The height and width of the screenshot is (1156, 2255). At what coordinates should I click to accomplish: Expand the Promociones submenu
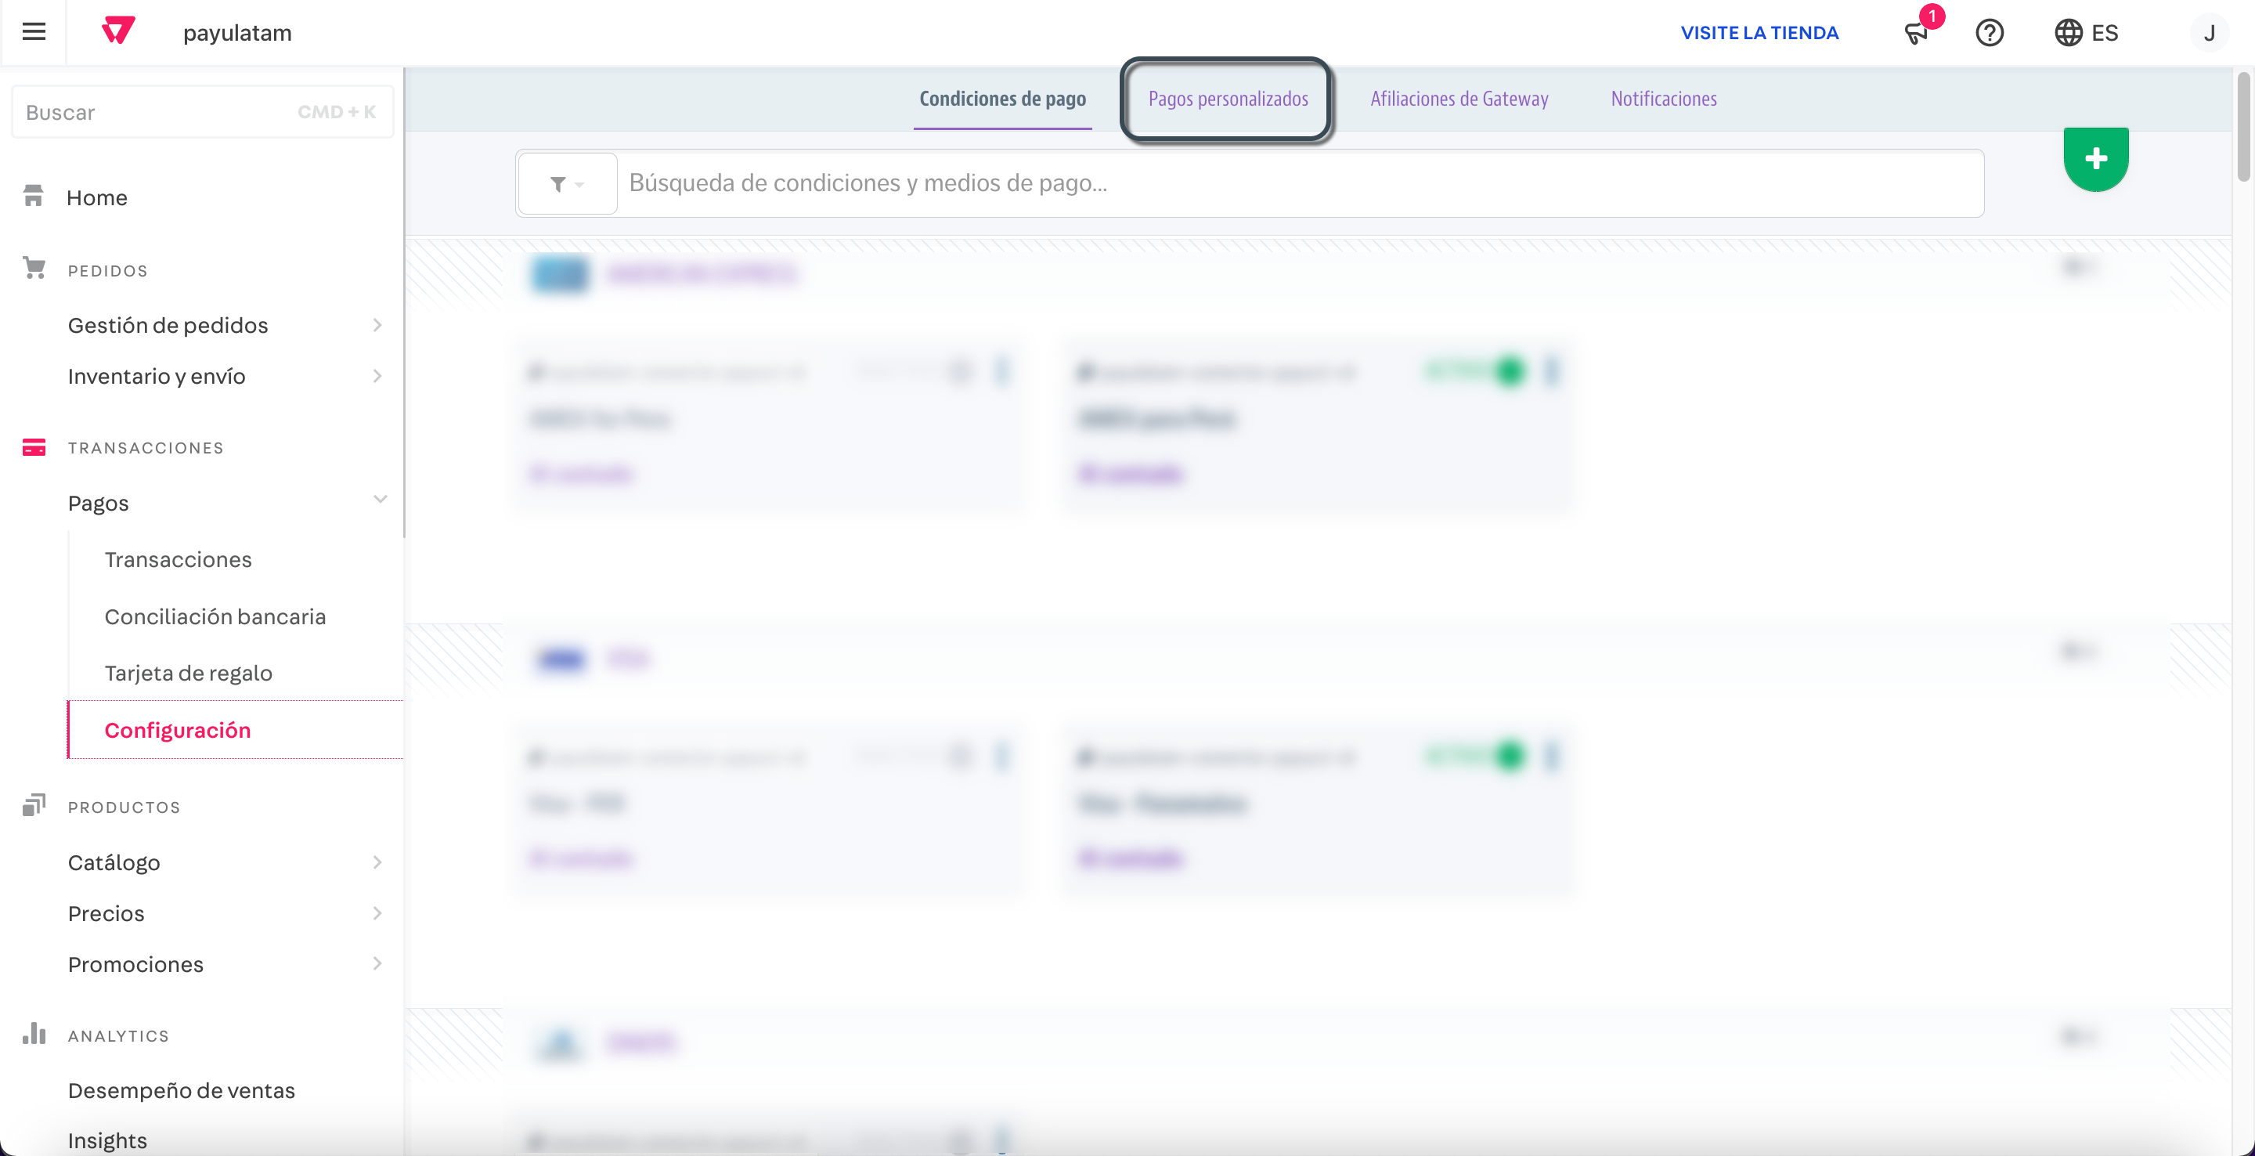point(377,963)
